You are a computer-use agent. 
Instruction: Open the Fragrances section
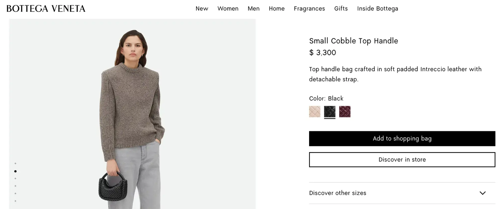(309, 9)
